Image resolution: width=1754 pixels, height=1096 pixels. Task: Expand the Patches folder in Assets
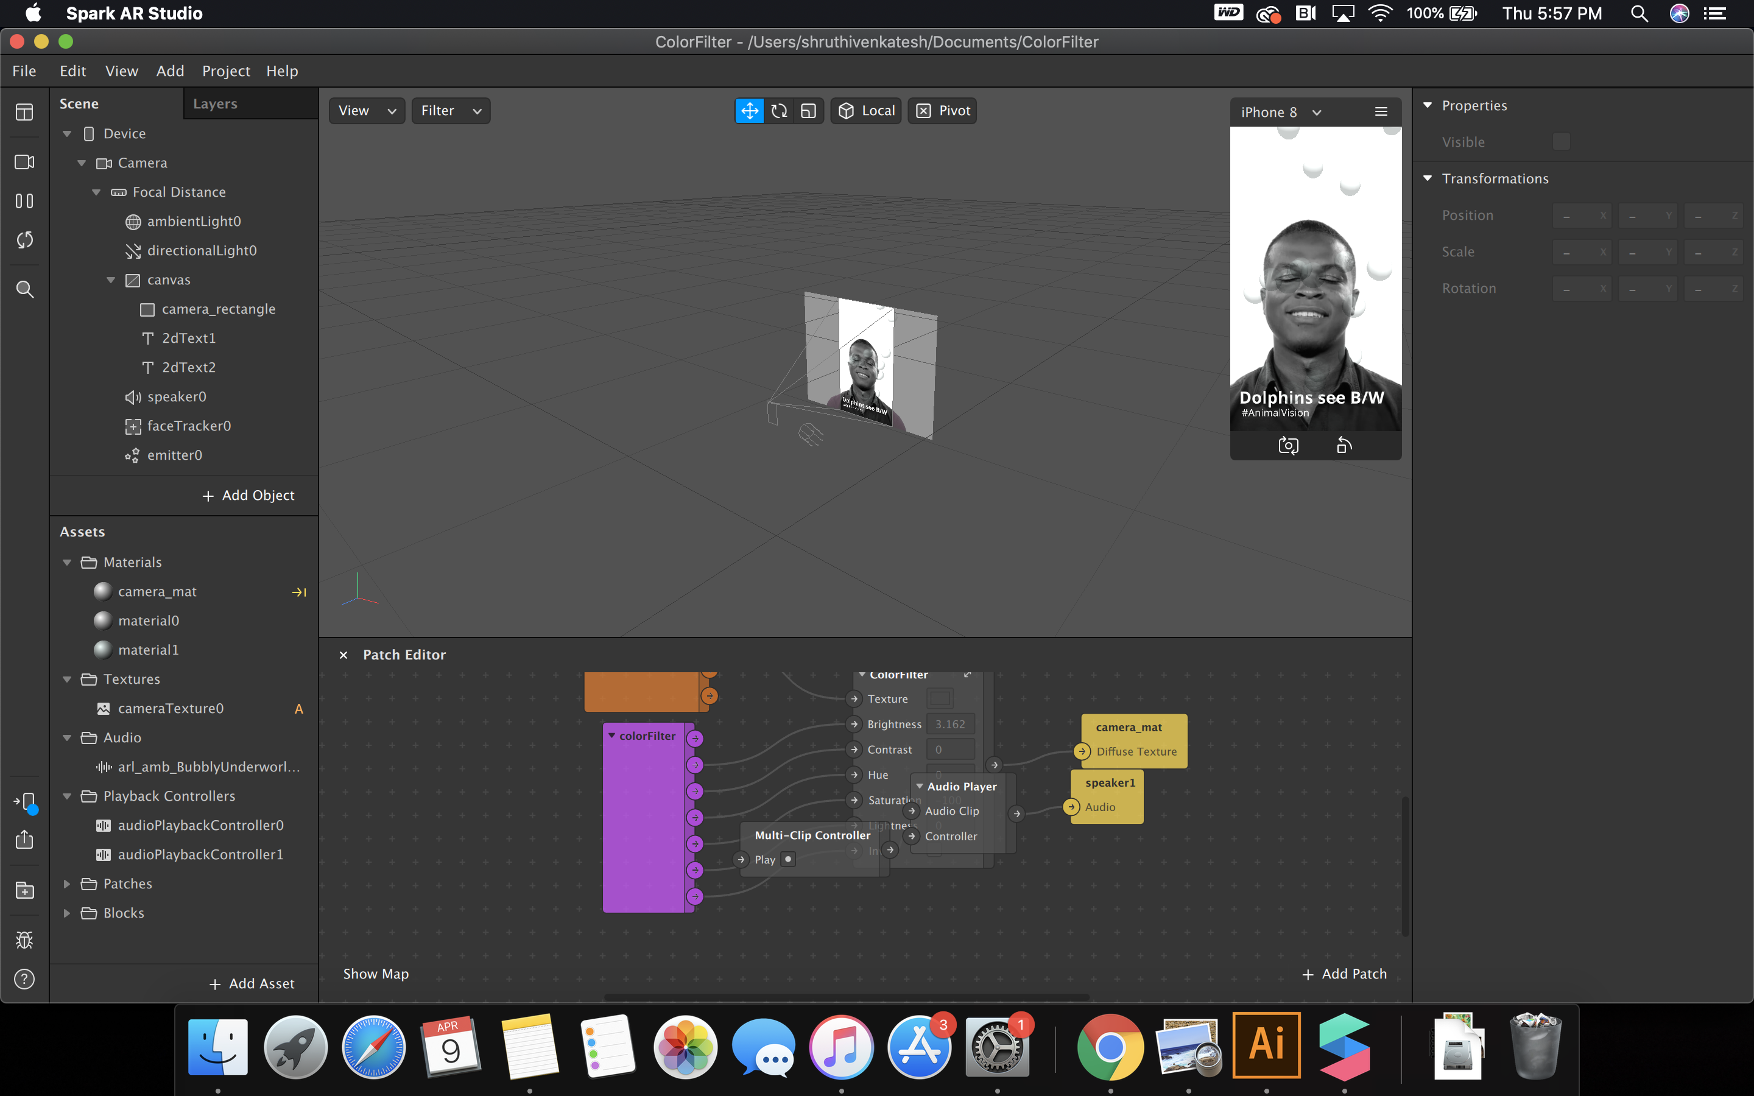66,883
